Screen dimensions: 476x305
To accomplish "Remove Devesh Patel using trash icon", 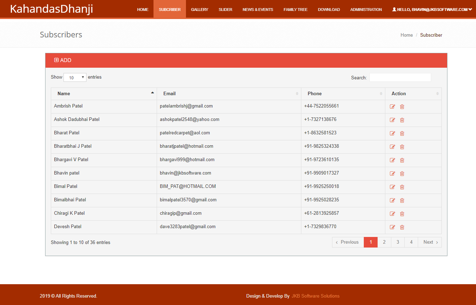I will click(x=402, y=227).
